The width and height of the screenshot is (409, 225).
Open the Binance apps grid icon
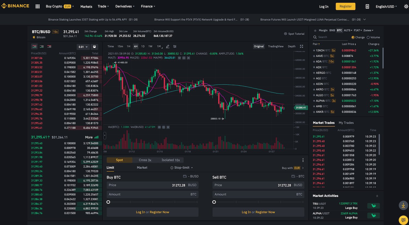tap(37, 6)
